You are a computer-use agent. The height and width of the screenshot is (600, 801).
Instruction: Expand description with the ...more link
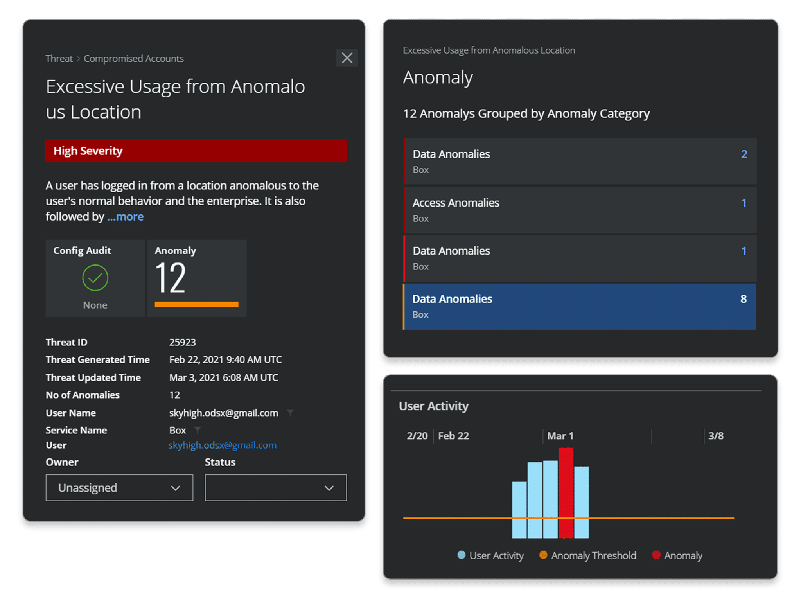click(x=126, y=216)
